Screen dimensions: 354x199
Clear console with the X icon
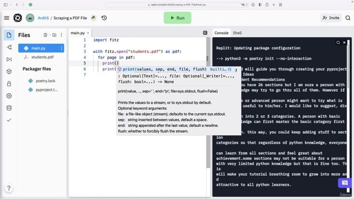point(344,43)
